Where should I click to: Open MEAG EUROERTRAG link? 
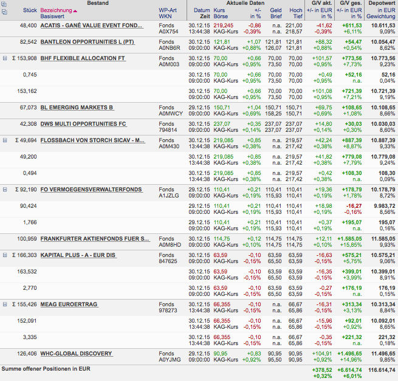[x=69, y=304]
